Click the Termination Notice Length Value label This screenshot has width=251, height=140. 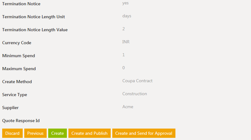(x=35, y=30)
